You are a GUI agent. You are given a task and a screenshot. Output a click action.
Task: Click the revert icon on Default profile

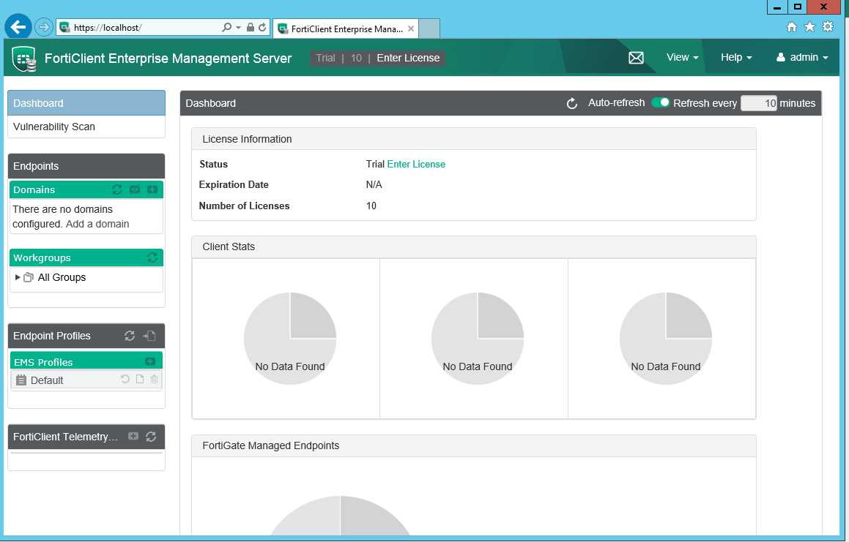pyautogui.click(x=125, y=379)
